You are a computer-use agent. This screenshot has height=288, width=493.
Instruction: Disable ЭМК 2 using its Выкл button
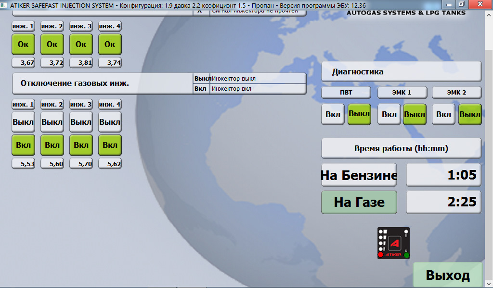[469, 114]
